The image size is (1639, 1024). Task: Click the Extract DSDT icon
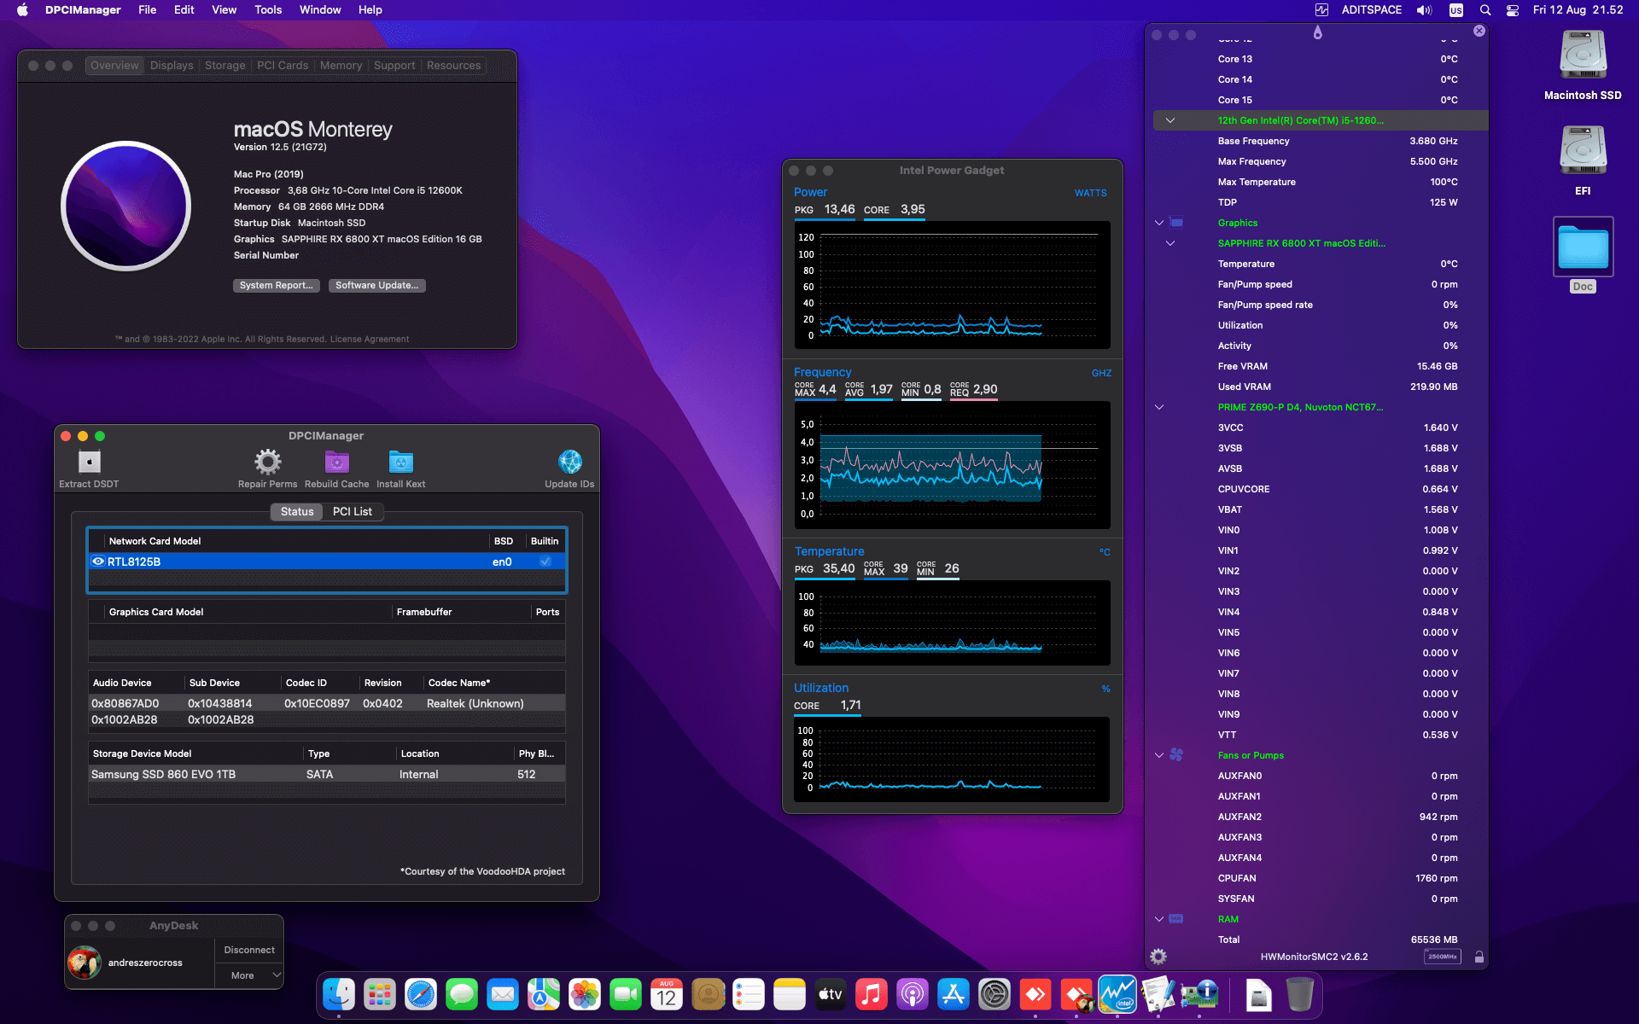tap(89, 463)
